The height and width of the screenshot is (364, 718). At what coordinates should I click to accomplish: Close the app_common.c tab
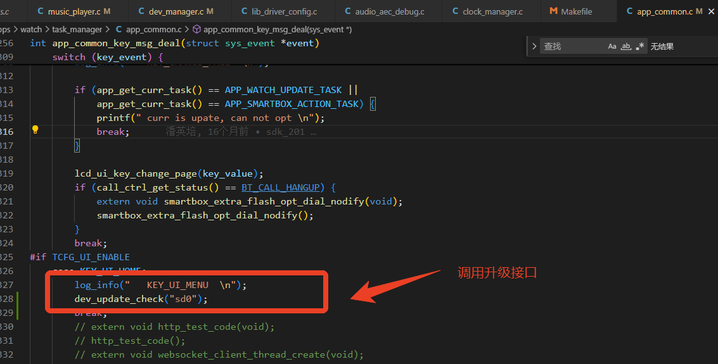pyautogui.click(x=711, y=11)
